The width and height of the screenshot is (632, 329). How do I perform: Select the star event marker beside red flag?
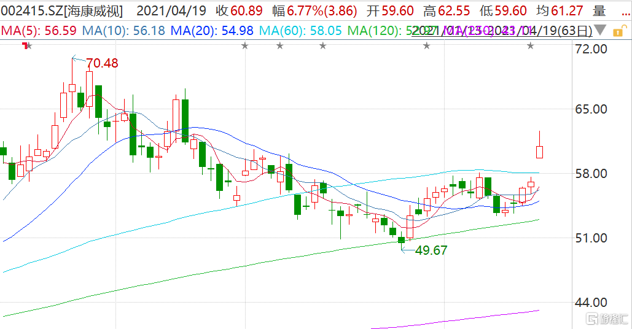pyautogui.click(x=29, y=46)
